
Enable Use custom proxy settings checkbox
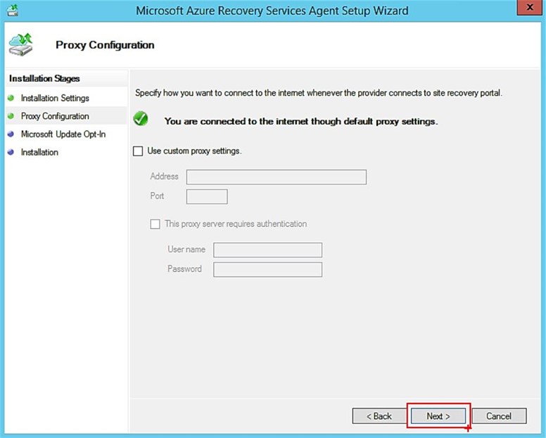138,151
